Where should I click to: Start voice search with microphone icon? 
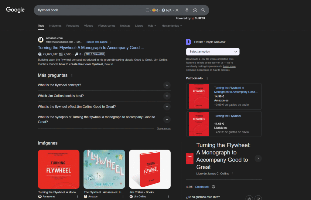pos(187,10)
